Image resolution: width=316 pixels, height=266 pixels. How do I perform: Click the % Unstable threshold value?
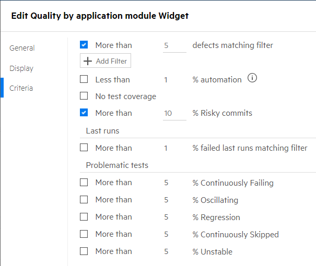pos(166,251)
